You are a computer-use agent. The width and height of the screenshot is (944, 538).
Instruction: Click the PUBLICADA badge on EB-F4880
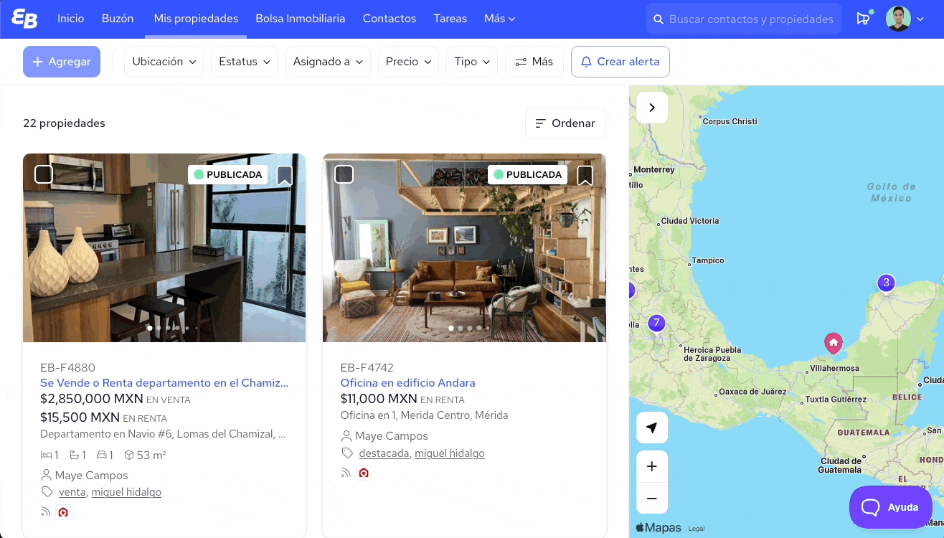pos(227,174)
